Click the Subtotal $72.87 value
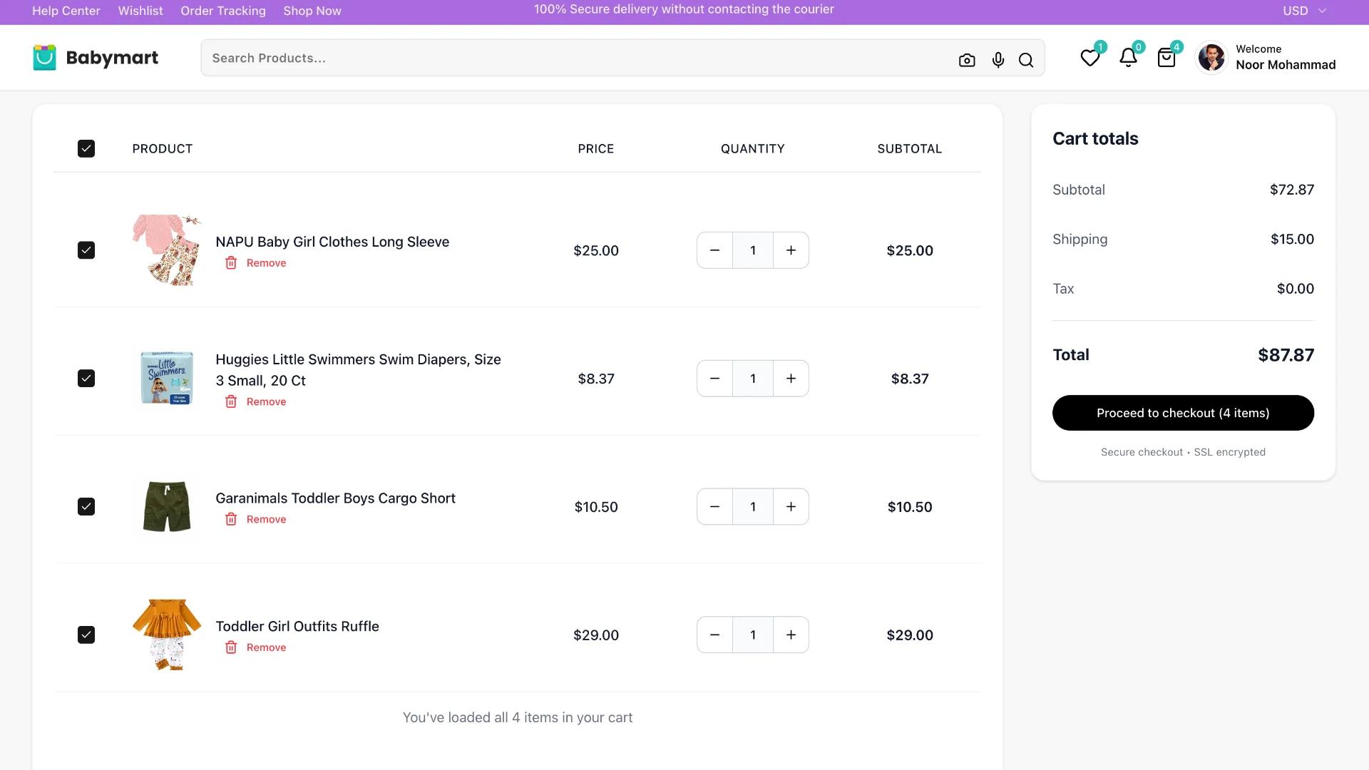 [x=1292, y=190]
